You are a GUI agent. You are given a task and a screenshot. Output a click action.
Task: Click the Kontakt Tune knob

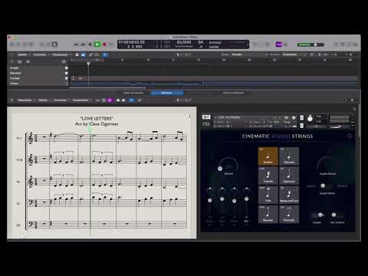click(x=310, y=119)
